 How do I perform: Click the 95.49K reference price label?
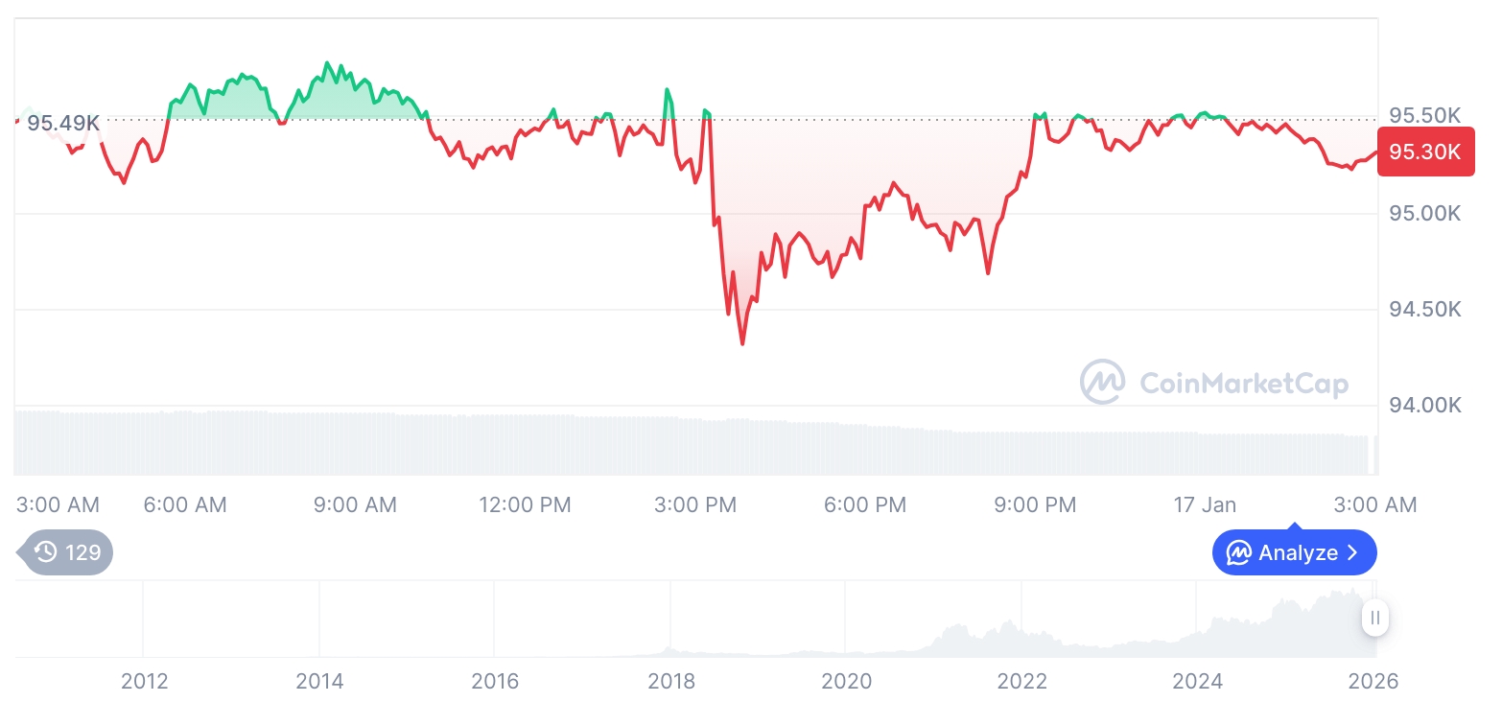click(x=63, y=123)
